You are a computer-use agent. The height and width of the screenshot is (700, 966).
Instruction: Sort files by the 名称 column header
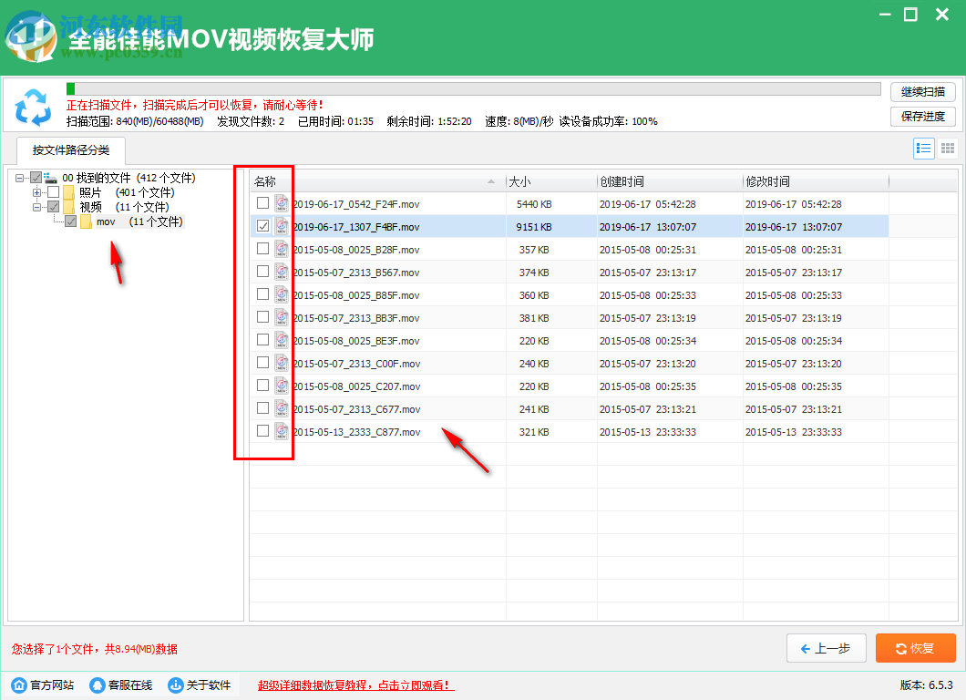[265, 180]
